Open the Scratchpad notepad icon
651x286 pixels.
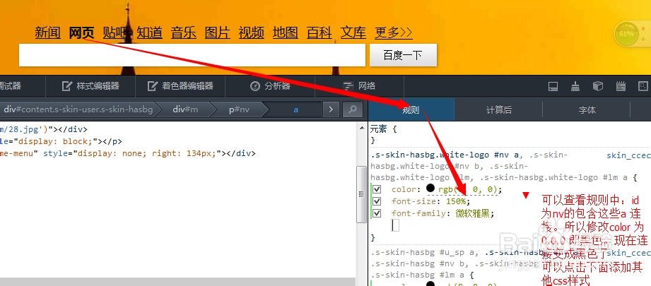pyautogui.click(x=621, y=86)
